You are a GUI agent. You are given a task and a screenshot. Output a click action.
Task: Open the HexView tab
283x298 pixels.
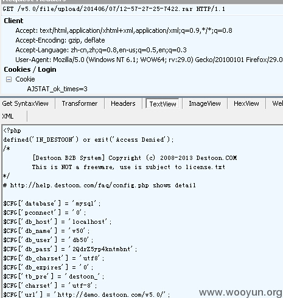click(x=246, y=103)
